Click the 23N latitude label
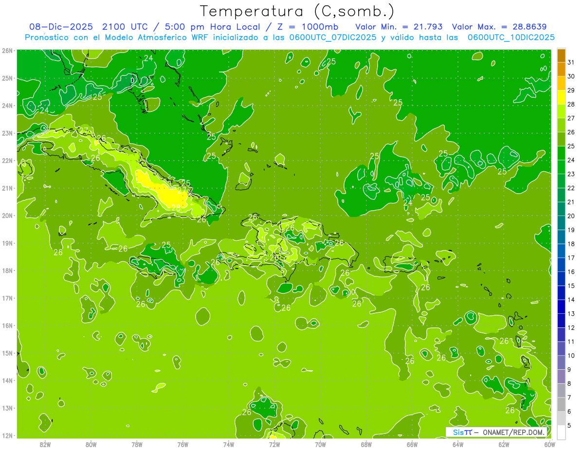Image resolution: width=584 pixels, height=451 pixels. point(7,133)
